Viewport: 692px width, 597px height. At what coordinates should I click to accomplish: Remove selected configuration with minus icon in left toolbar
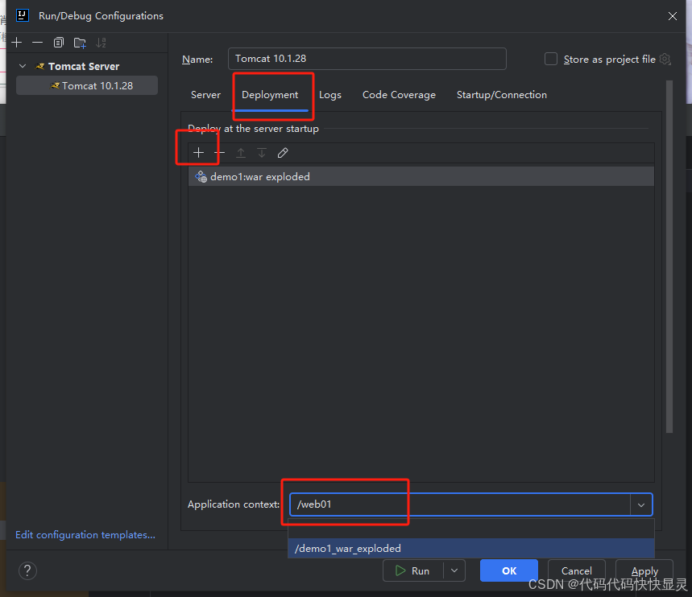(x=38, y=43)
